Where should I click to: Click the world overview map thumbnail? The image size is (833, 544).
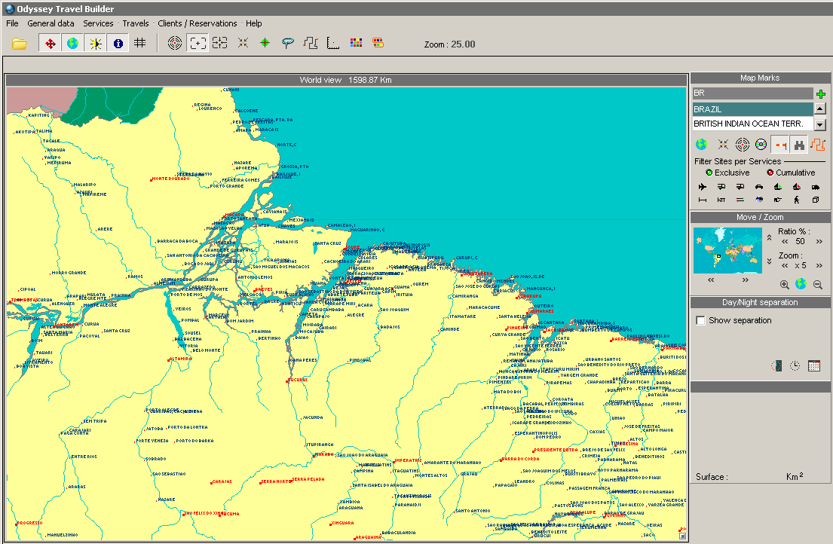(x=728, y=250)
